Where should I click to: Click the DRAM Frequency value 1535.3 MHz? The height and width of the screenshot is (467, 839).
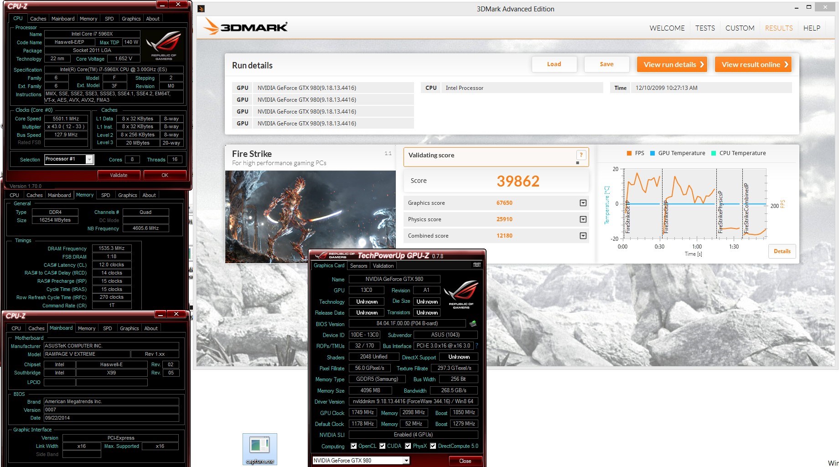pos(112,249)
